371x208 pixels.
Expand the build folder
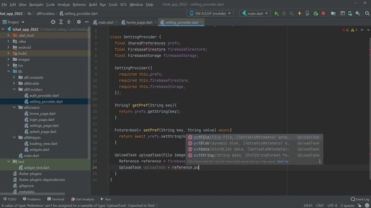(x=9, y=53)
